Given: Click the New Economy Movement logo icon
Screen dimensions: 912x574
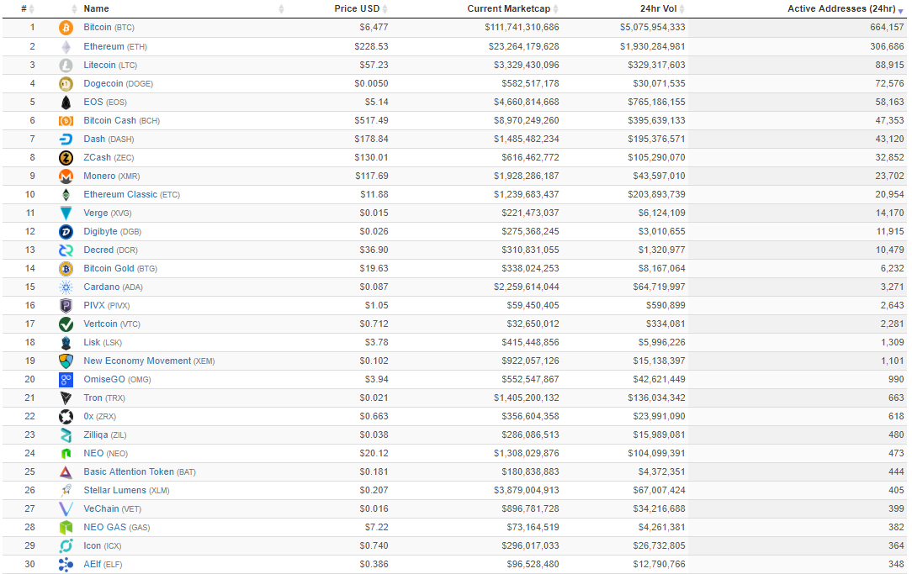Looking at the screenshot, I should coord(66,361).
